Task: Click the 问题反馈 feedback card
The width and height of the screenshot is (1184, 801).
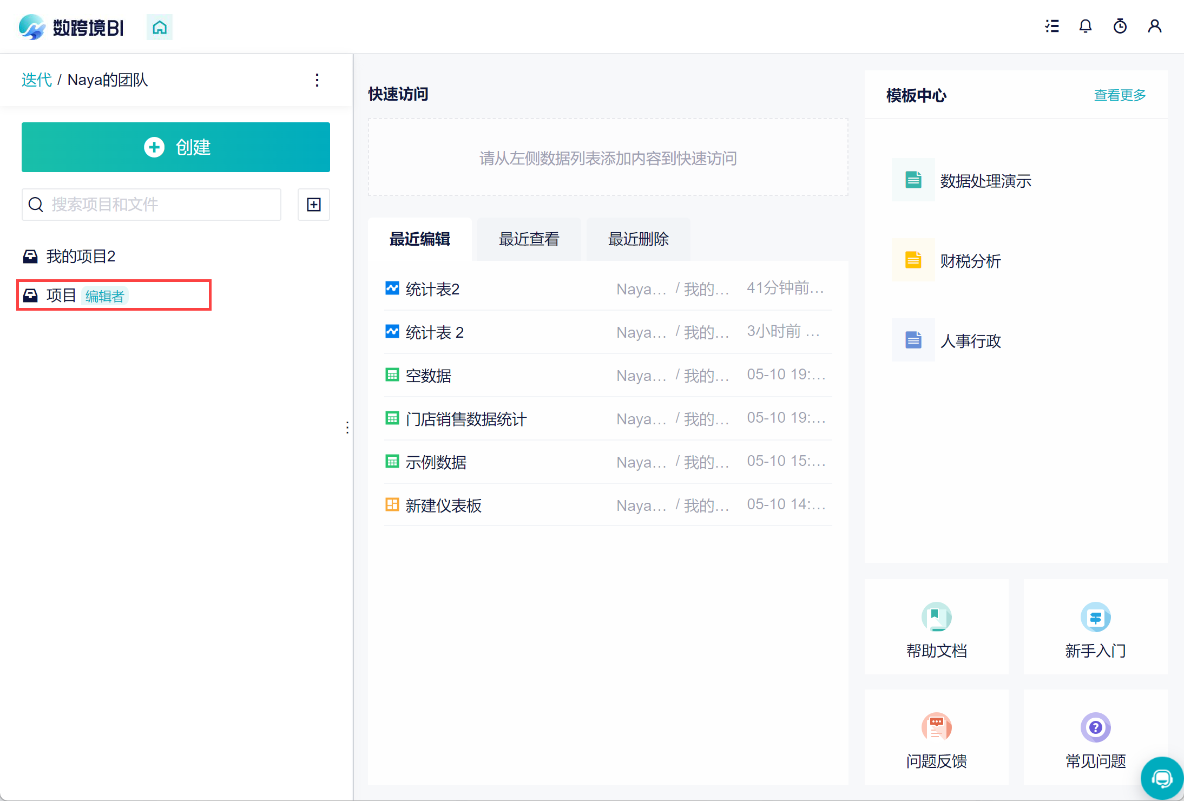Action: pos(936,738)
